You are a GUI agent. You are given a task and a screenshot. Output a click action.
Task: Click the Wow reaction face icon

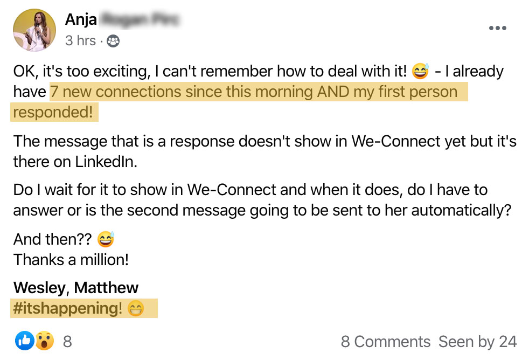click(44, 341)
